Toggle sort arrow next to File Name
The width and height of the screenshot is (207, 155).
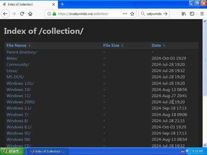coord(29,45)
